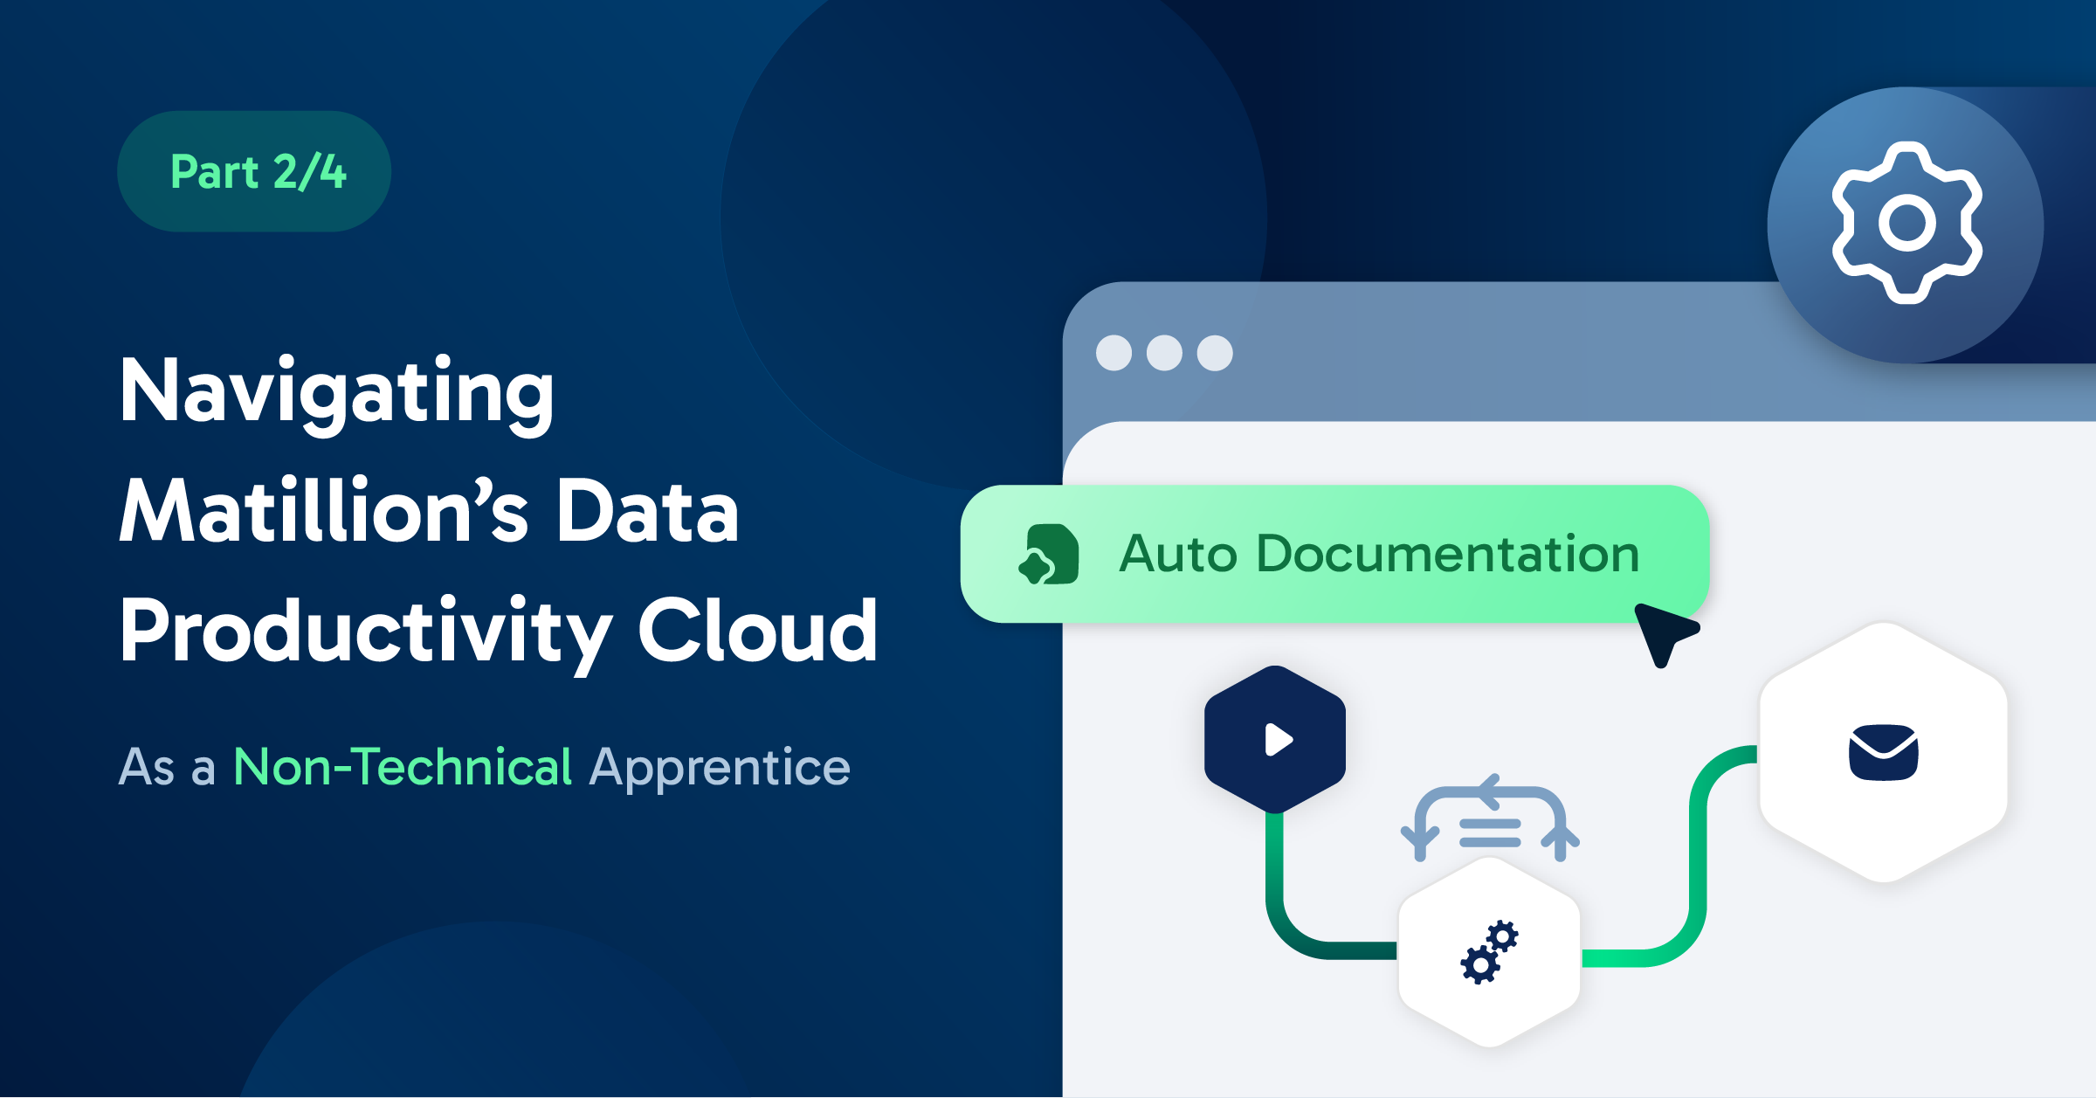Viewport: 2096px width, 1098px height.
Task: Click the large settings gear icon
Action: [x=1906, y=224]
